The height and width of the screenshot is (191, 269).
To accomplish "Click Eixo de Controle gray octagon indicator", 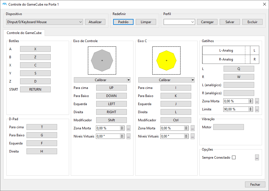I will tap(102, 61).
